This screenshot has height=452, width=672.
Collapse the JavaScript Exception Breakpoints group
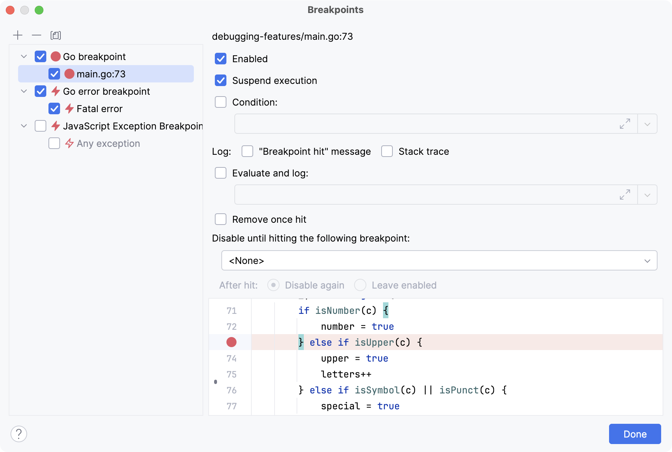pyautogui.click(x=24, y=126)
